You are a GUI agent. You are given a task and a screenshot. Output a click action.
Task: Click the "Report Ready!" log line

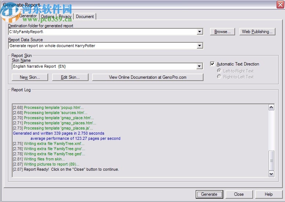click(66, 169)
